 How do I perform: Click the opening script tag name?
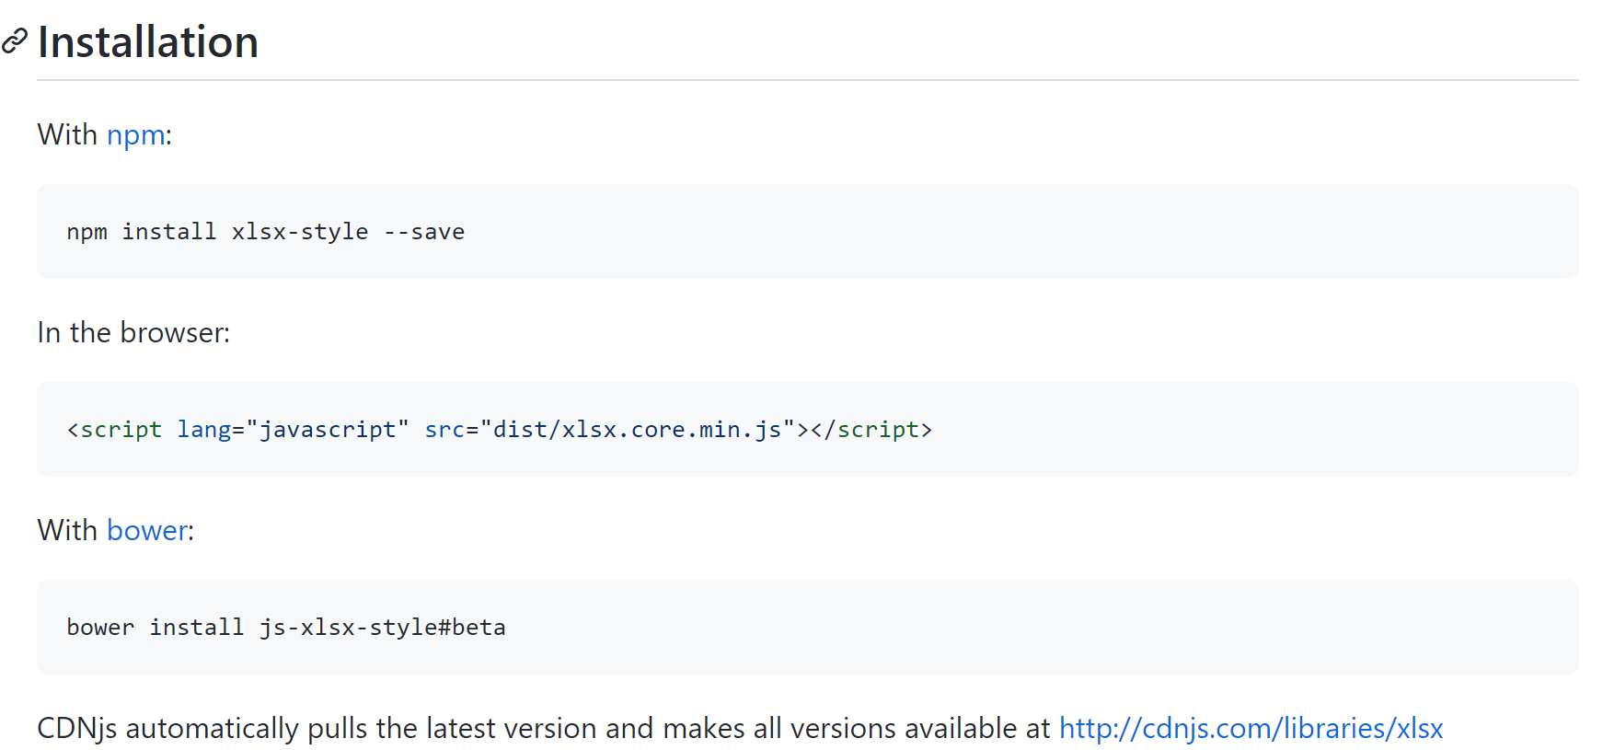point(121,430)
